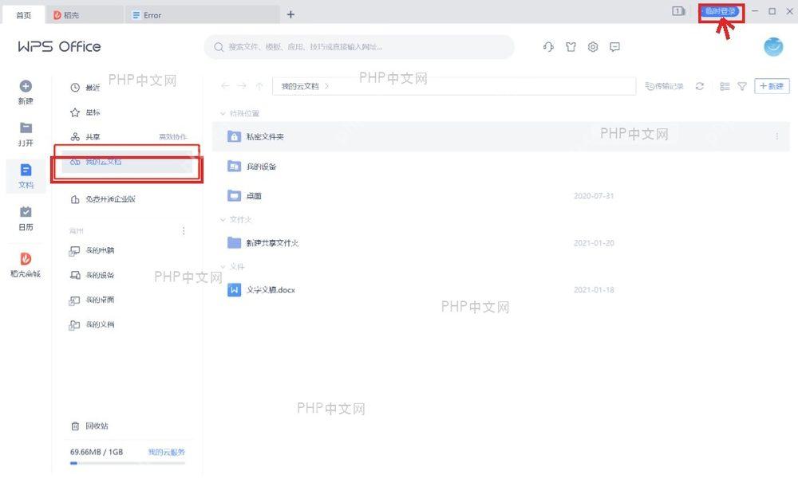Click the 高效协作 link beside 共享

pyautogui.click(x=173, y=137)
